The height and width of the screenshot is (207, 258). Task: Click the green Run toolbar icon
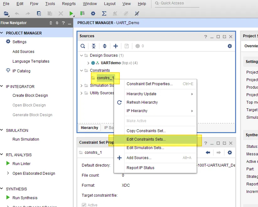(x=71, y=14)
